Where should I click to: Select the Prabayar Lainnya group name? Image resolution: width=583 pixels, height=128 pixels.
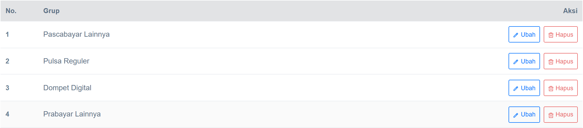72,114
